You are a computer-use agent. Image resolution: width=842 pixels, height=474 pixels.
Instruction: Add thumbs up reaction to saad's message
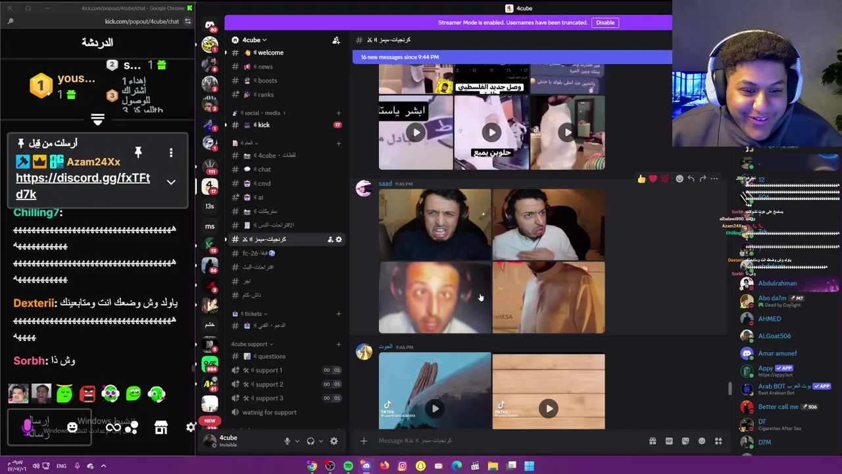tap(641, 178)
